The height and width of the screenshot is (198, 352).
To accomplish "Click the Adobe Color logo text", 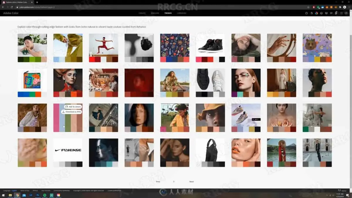I will point(11,13).
